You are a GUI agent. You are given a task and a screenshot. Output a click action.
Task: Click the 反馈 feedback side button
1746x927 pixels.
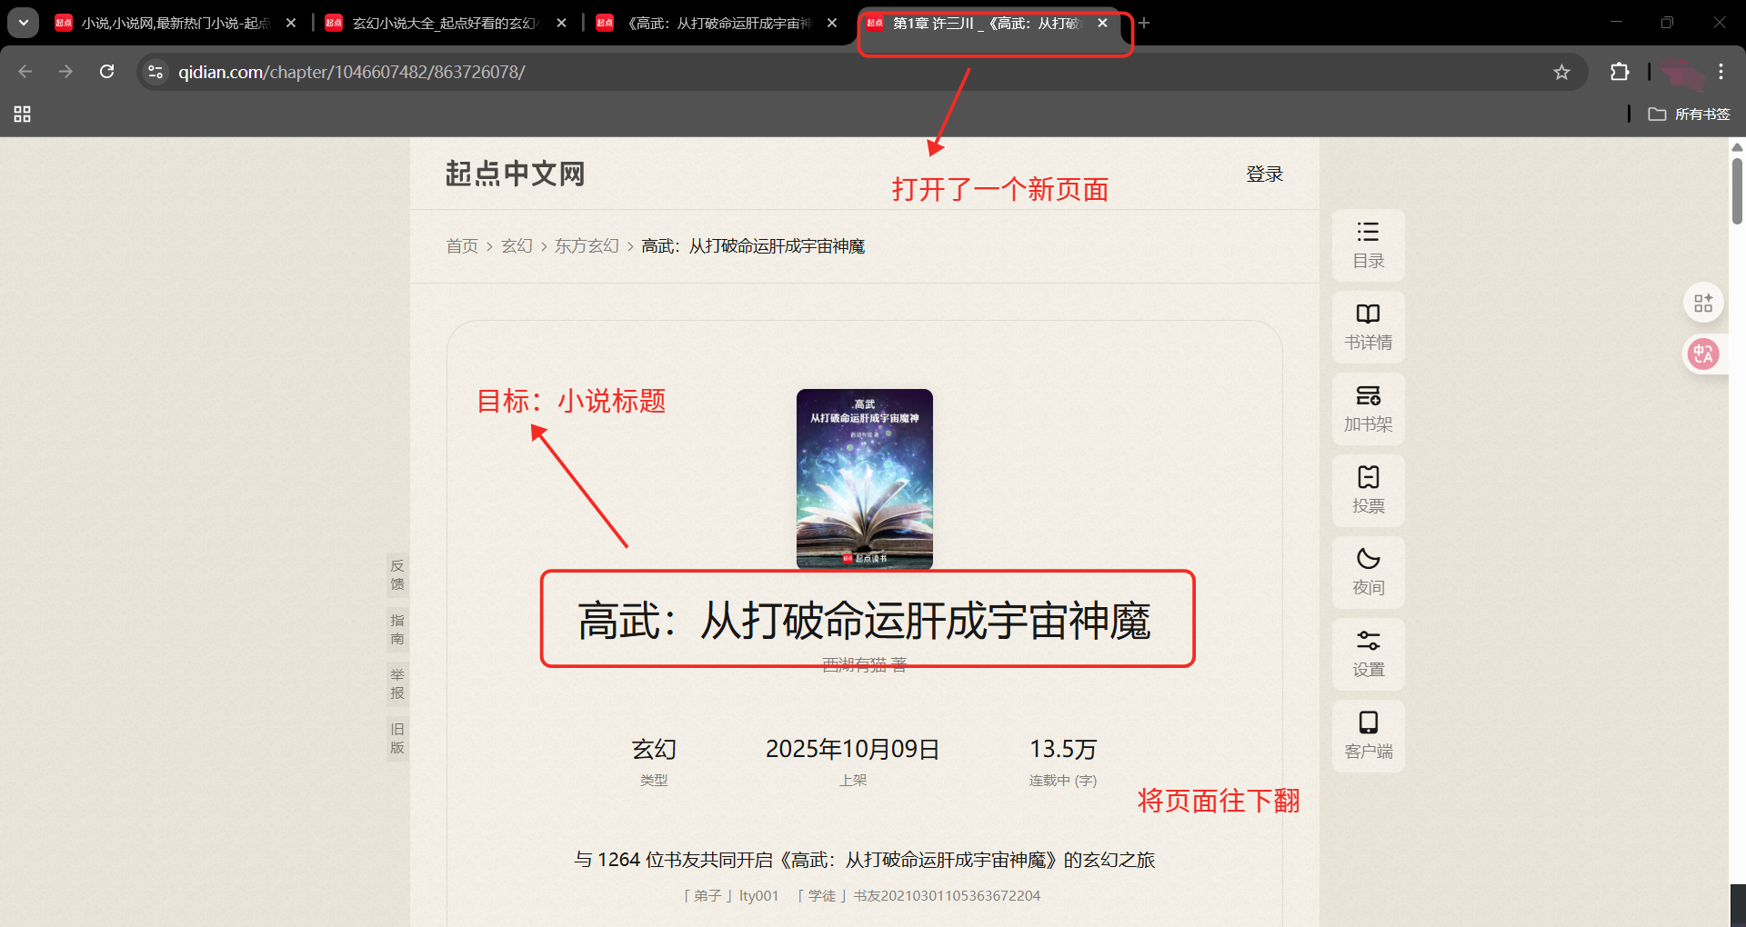point(397,575)
